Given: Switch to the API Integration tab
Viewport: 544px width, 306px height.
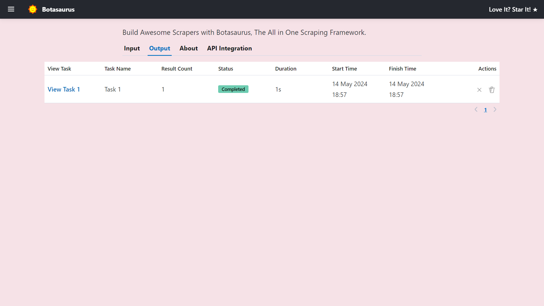Looking at the screenshot, I should point(229,48).
